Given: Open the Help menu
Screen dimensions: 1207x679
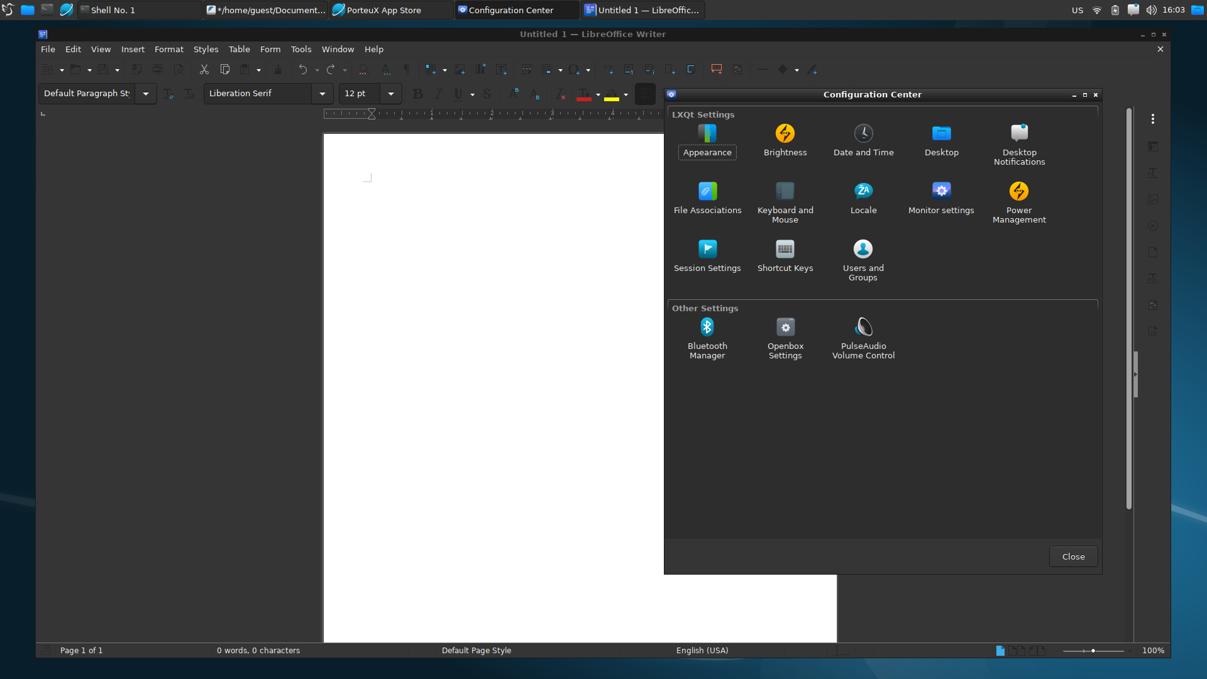Looking at the screenshot, I should [x=374, y=49].
